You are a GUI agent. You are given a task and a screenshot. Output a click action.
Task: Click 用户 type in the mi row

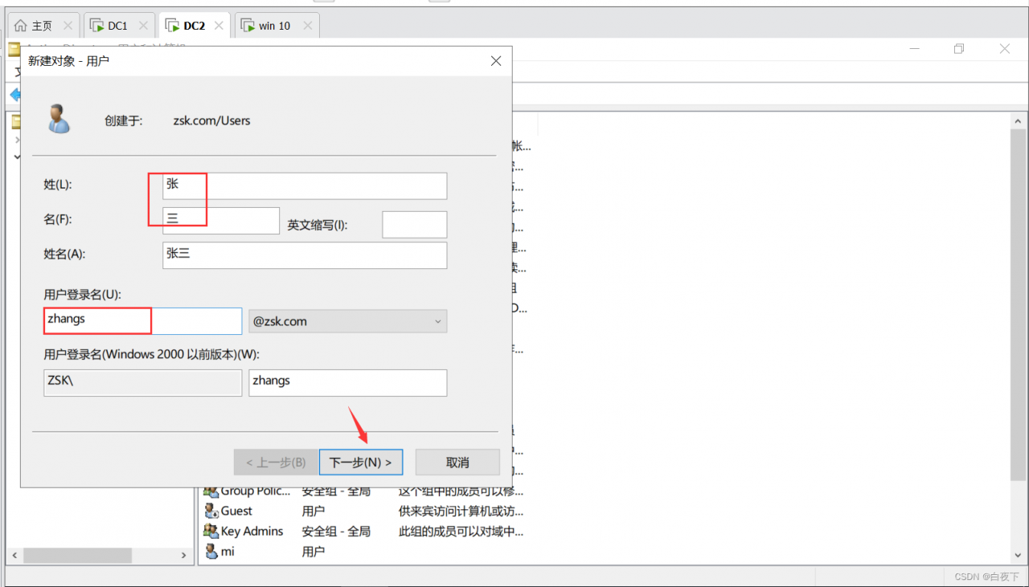tap(314, 552)
